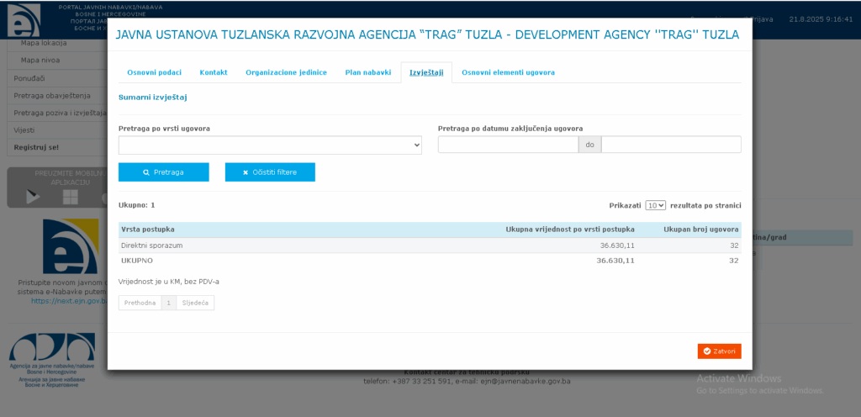Image resolution: width=861 pixels, height=417 pixels.
Task: Open the Vijesti item in left sidebar
Action: coord(25,130)
